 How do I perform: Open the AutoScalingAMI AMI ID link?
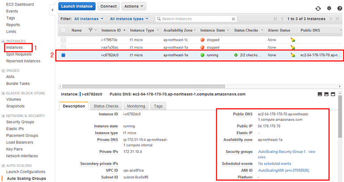coord(283,170)
